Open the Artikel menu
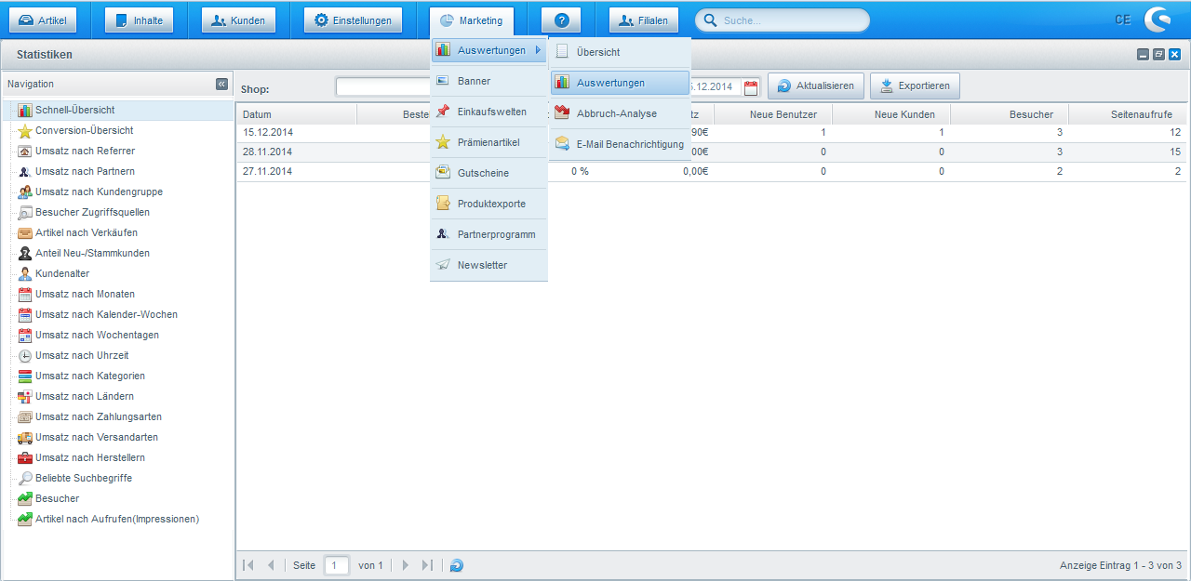 click(44, 20)
